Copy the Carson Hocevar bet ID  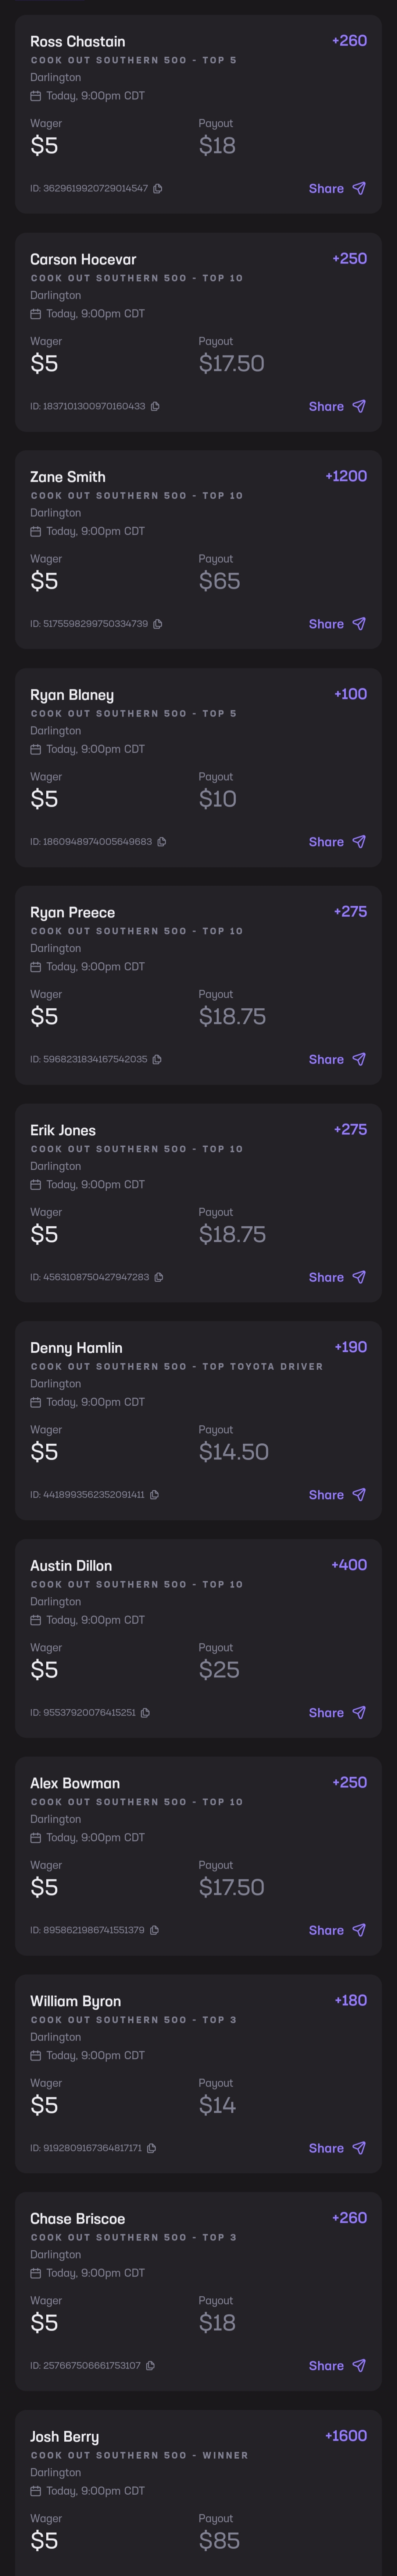tap(155, 406)
